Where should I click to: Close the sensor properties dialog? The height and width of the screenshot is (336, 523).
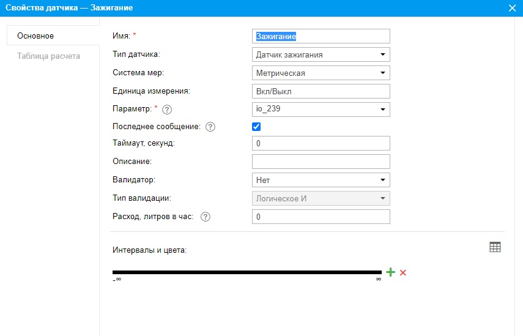tap(513, 8)
